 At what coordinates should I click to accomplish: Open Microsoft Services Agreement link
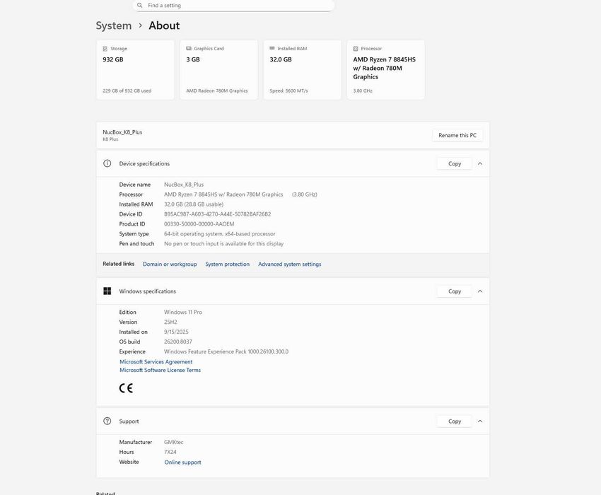point(156,362)
